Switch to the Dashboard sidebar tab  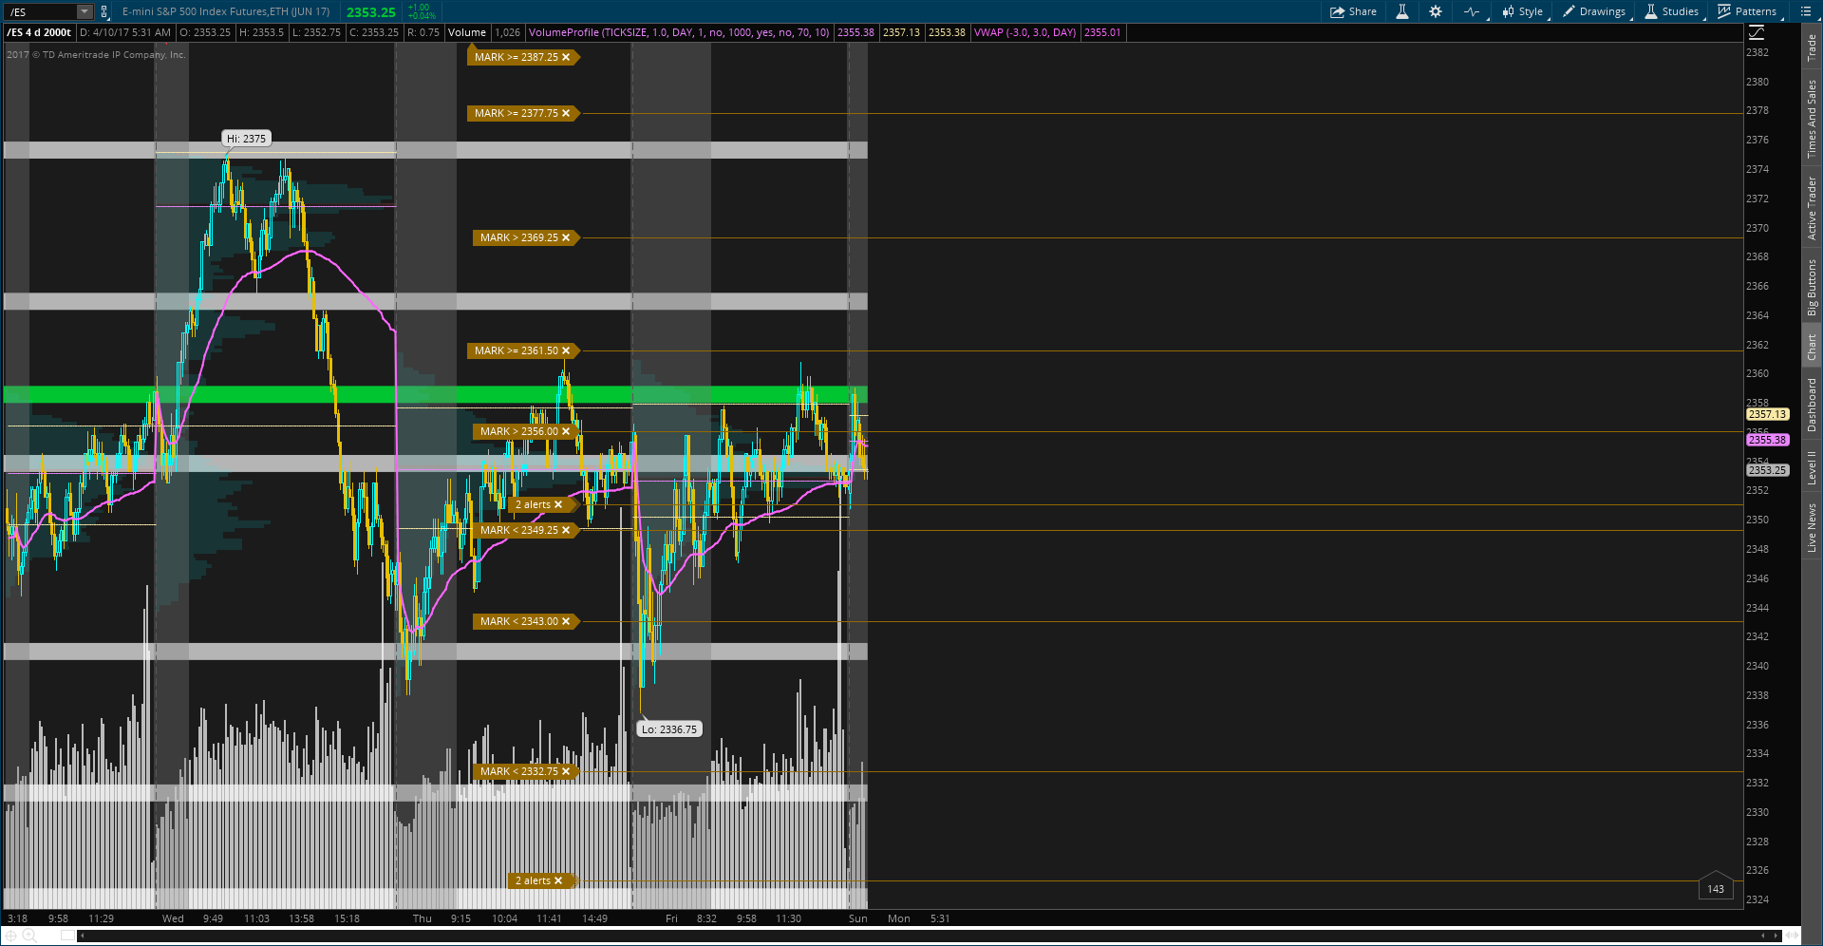coord(1812,405)
